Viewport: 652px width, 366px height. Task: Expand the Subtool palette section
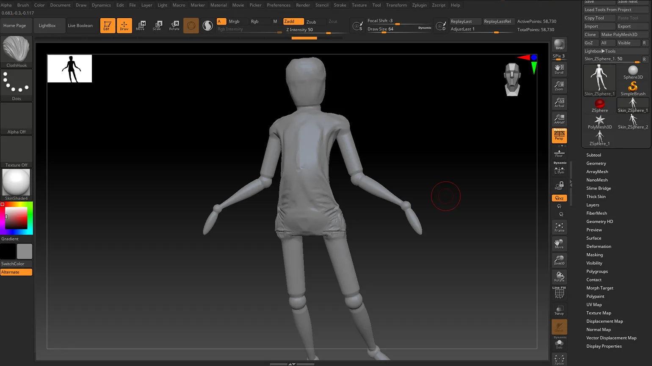pyautogui.click(x=594, y=155)
